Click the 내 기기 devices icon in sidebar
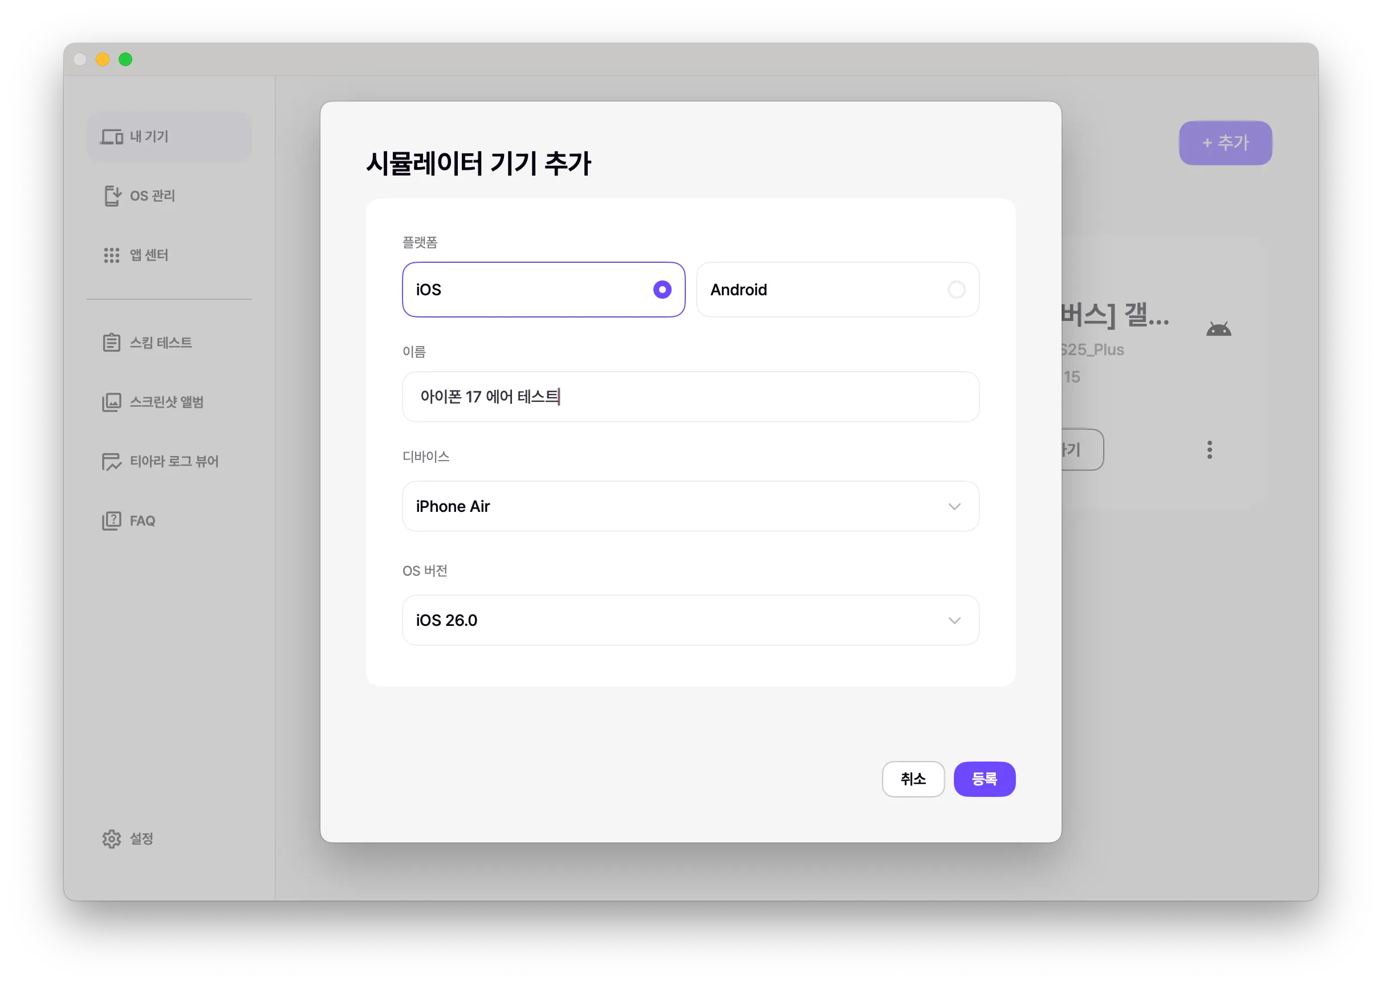This screenshot has height=985, width=1382. coord(112,137)
